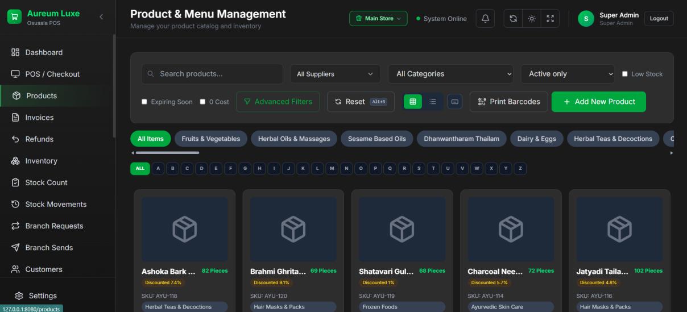Click the Dashboard grid icon in sidebar
The height and width of the screenshot is (312, 687).
tap(15, 52)
